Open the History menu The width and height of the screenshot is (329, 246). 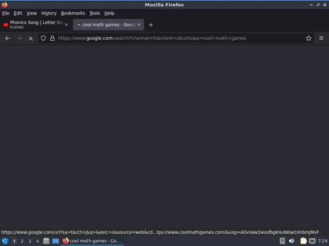pos(49,13)
